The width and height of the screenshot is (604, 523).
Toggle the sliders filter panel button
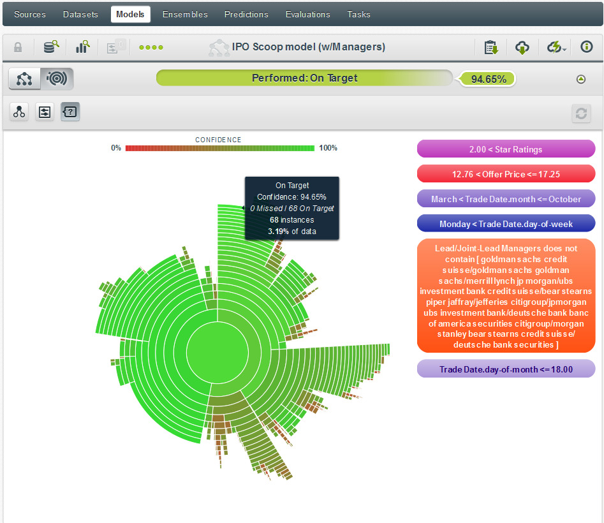45,113
